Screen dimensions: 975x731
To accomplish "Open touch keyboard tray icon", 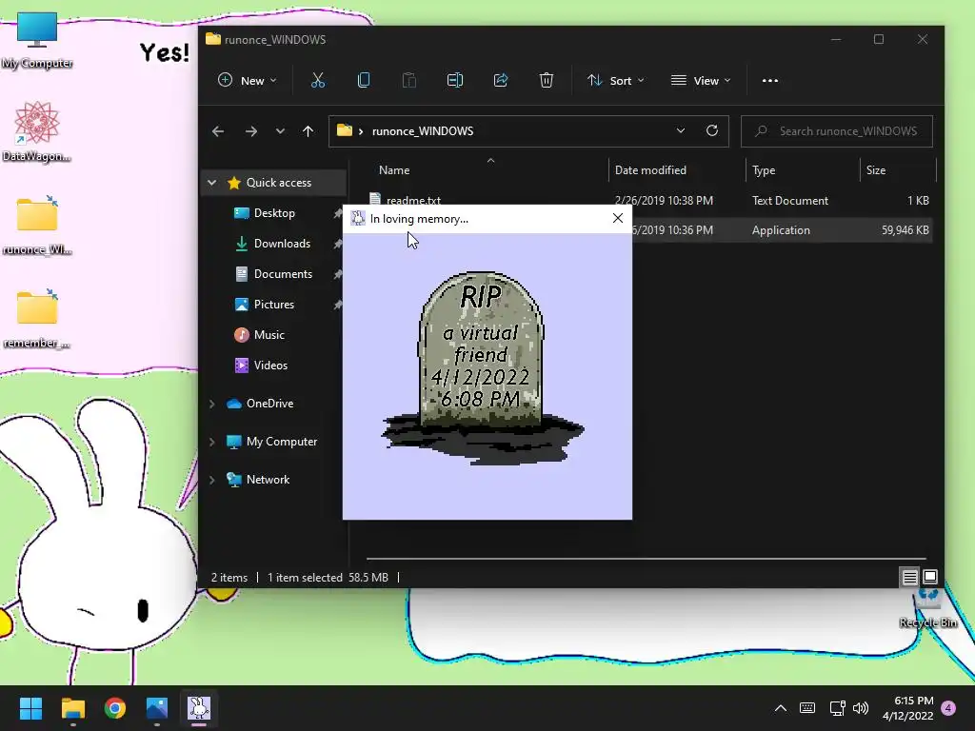I will pyautogui.click(x=807, y=708).
